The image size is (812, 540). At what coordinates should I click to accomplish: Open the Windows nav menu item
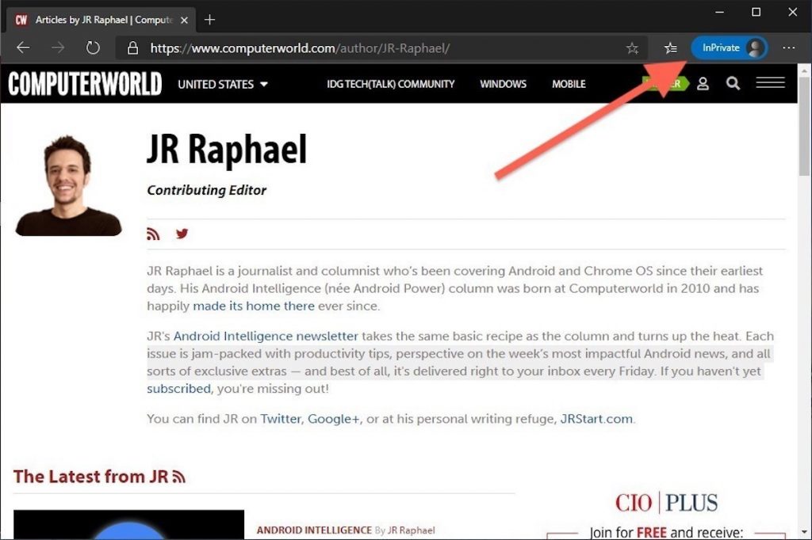(x=503, y=84)
